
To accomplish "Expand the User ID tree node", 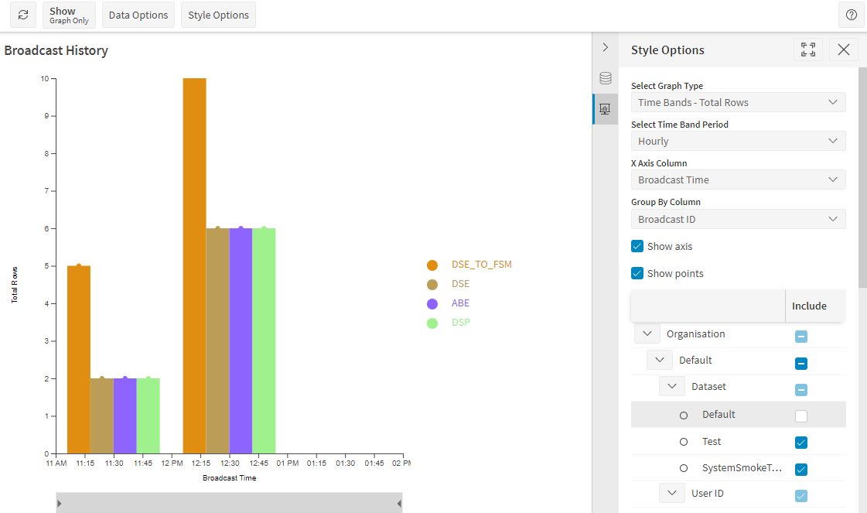I will point(672,493).
